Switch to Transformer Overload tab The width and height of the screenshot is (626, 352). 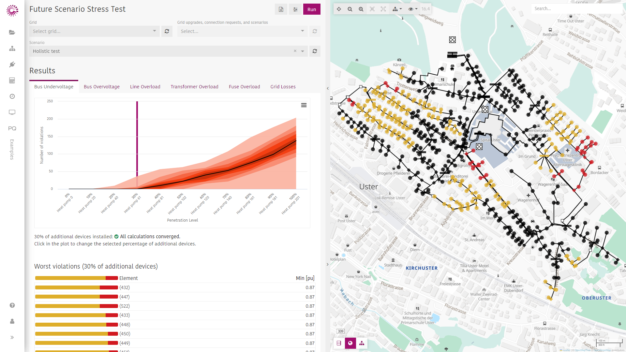194,87
